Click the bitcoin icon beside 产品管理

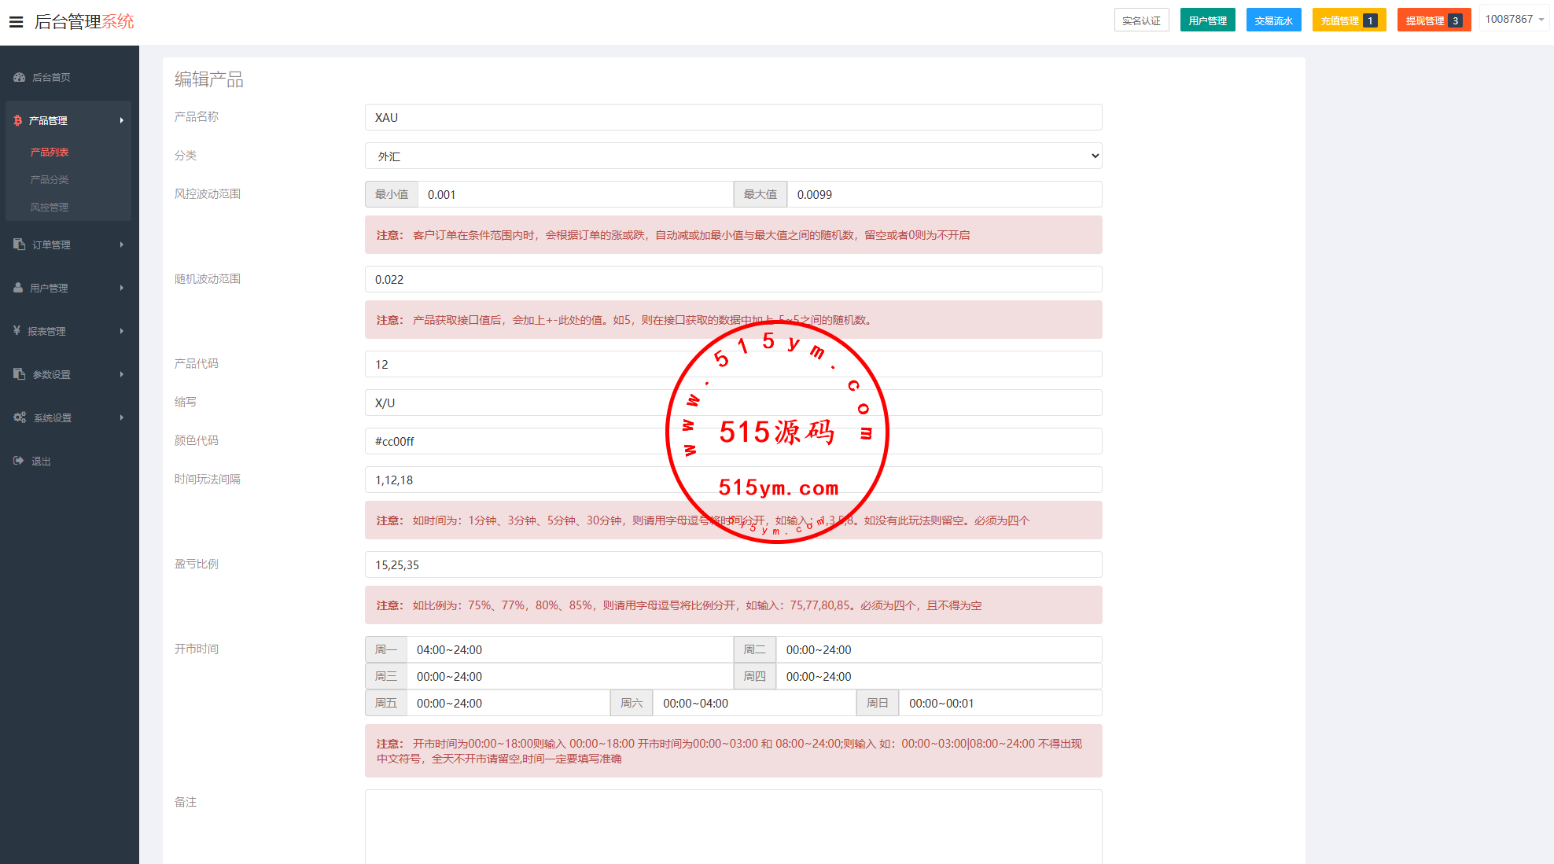click(17, 120)
